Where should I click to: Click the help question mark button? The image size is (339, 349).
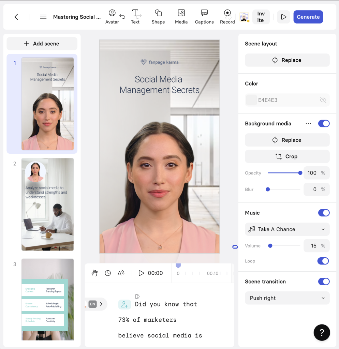(322, 332)
